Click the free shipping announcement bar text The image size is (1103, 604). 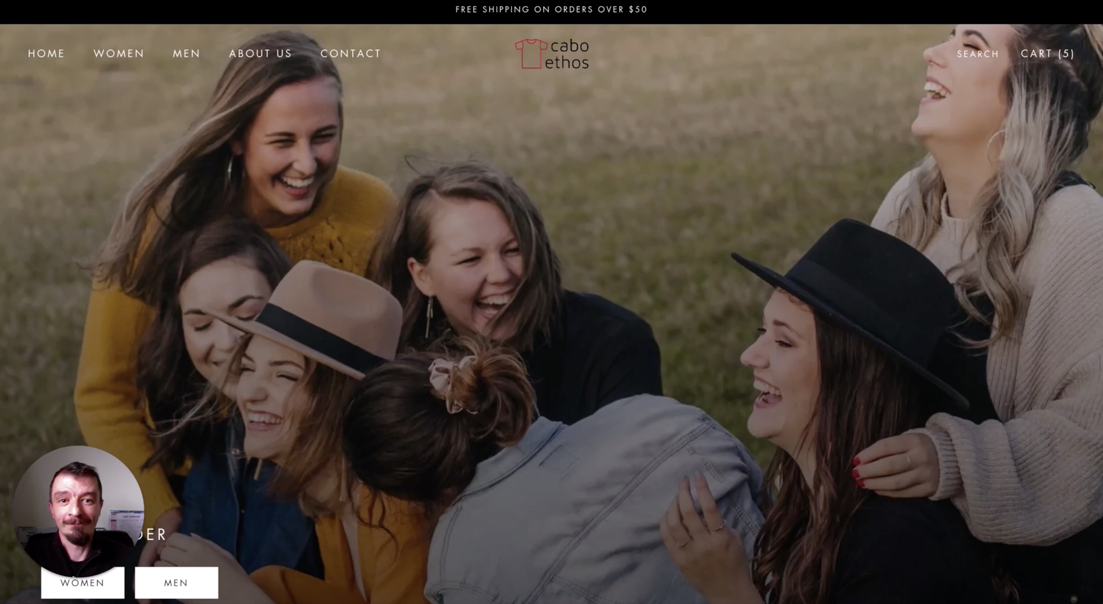(551, 9)
